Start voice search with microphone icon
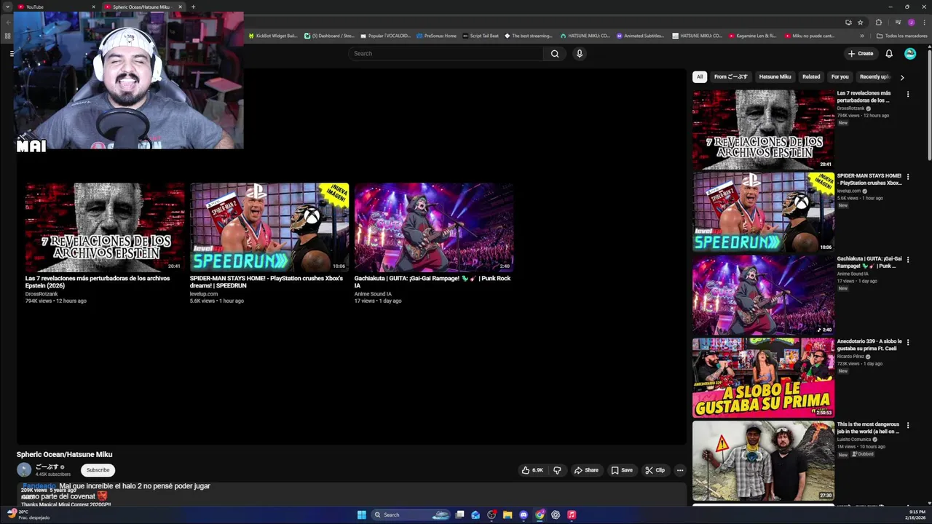 pos(580,53)
